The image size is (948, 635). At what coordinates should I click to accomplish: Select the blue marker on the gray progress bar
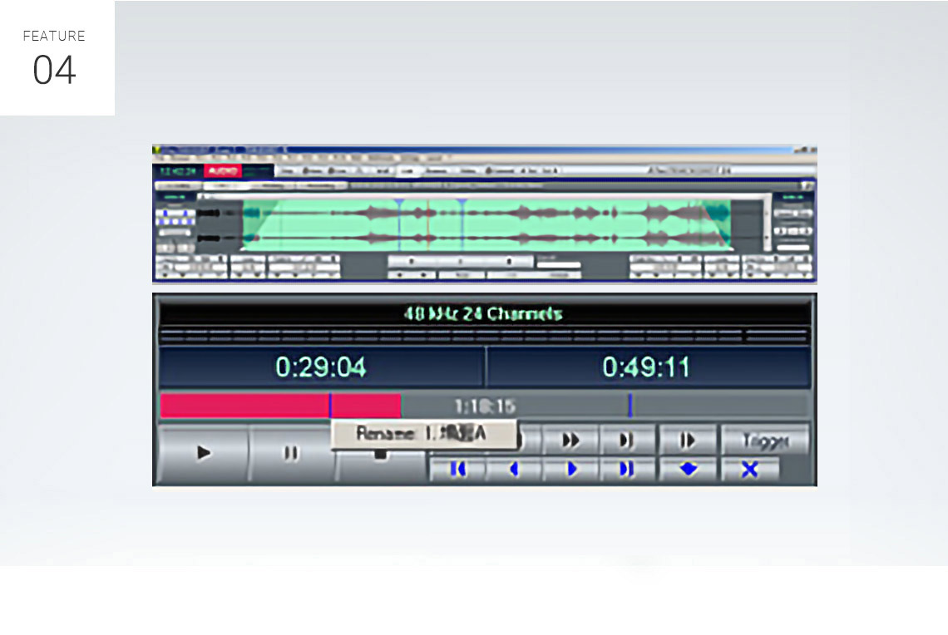[x=630, y=406]
